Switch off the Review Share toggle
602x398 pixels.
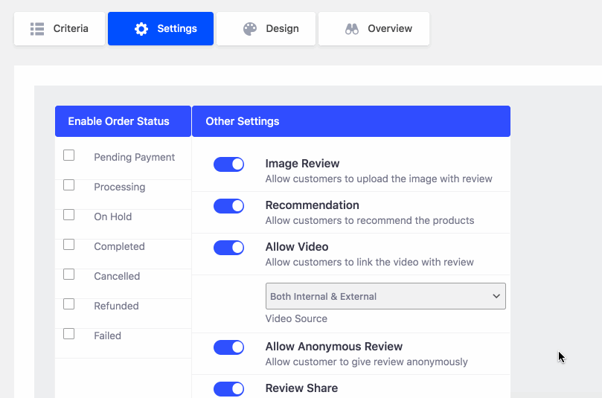[229, 389]
